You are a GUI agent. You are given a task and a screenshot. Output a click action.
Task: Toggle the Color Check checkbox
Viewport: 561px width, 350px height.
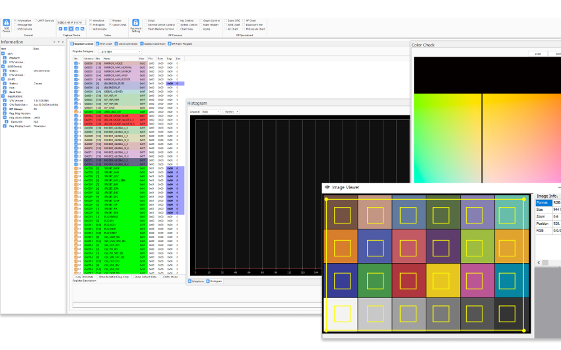[x=110, y=25]
